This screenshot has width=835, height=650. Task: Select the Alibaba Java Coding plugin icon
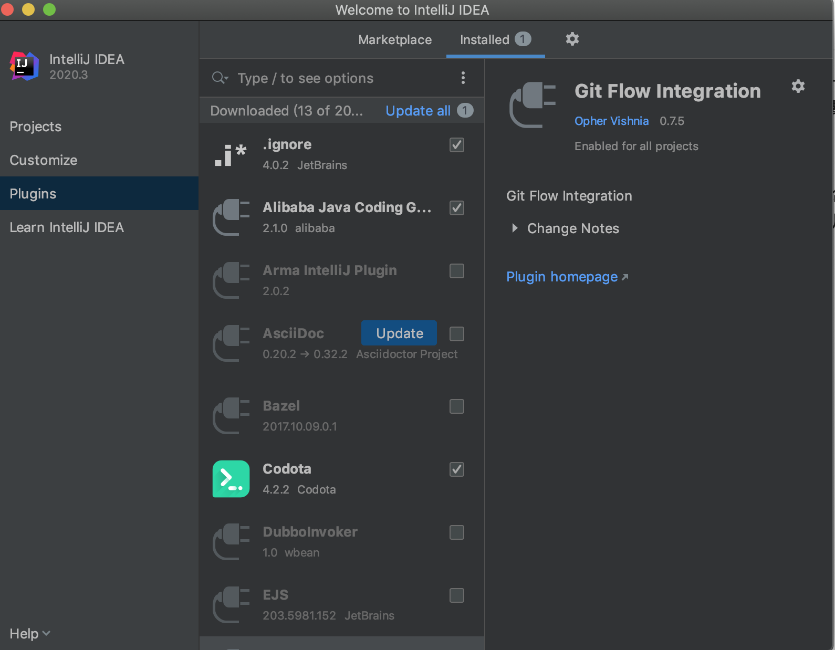point(231,217)
